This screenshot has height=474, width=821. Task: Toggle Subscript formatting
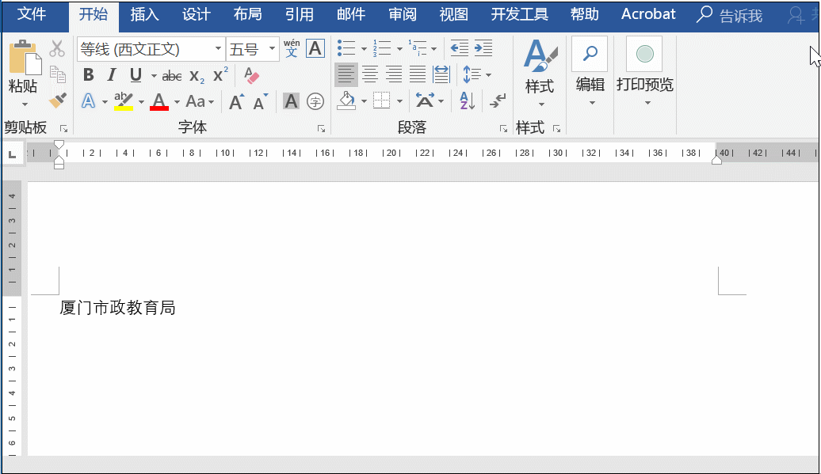[x=197, y=76]
